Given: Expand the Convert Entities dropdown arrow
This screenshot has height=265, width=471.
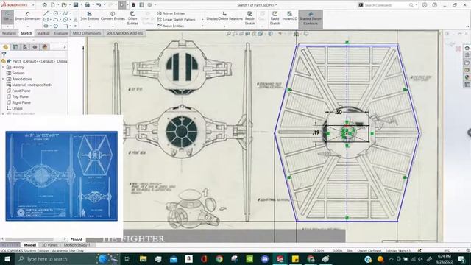Looking at the screenshot, I should (x=113, y=26).
